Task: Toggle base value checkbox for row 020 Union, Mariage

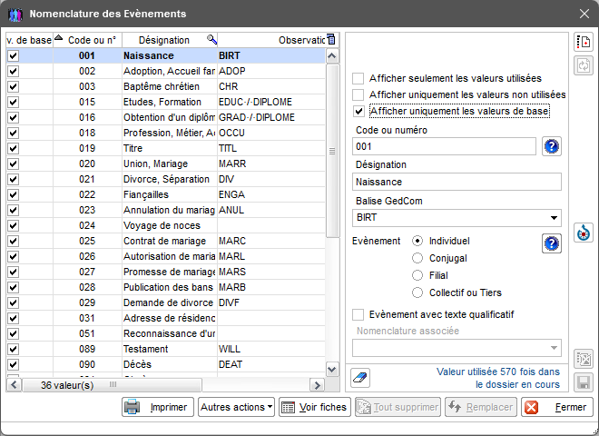Action: click(x=13, y=163)
